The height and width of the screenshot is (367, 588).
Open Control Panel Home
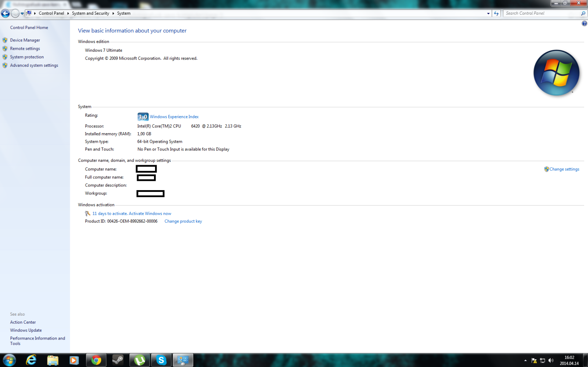click(x=29, y=28)
